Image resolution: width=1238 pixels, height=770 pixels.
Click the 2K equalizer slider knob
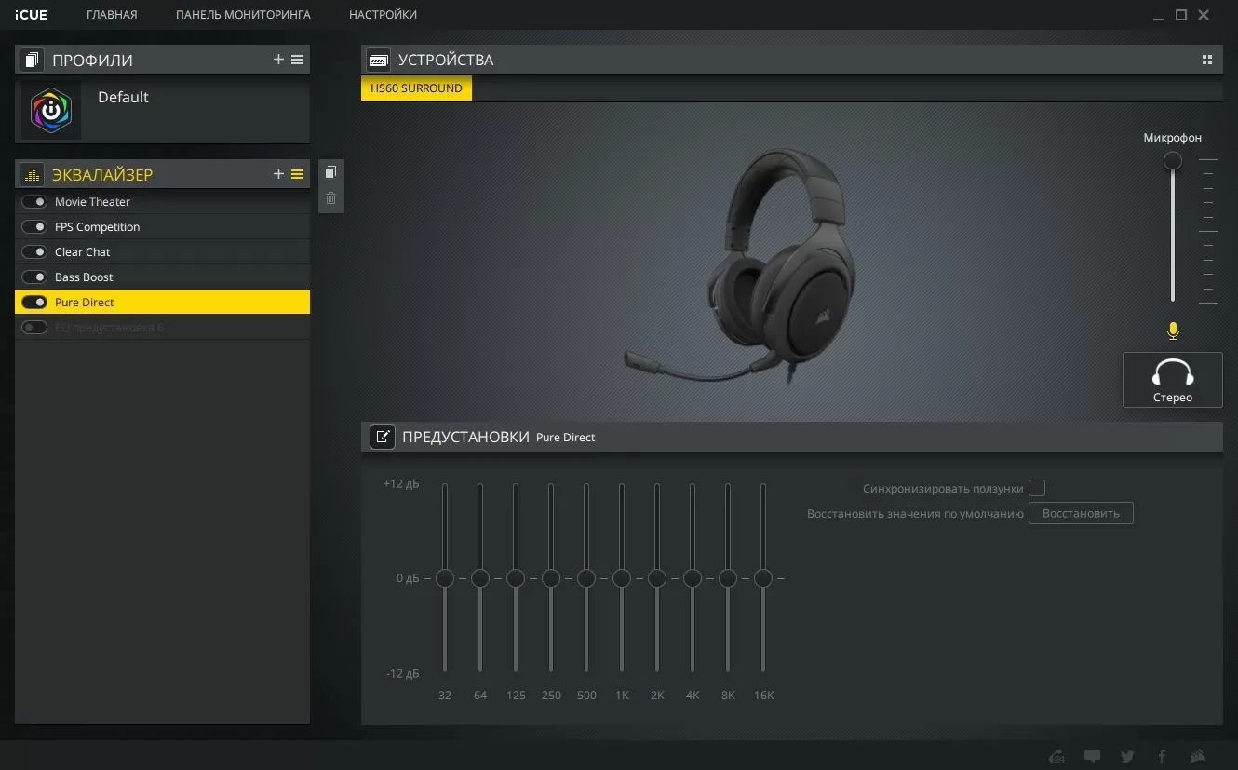pyautogui.click(x=657, y=578)
